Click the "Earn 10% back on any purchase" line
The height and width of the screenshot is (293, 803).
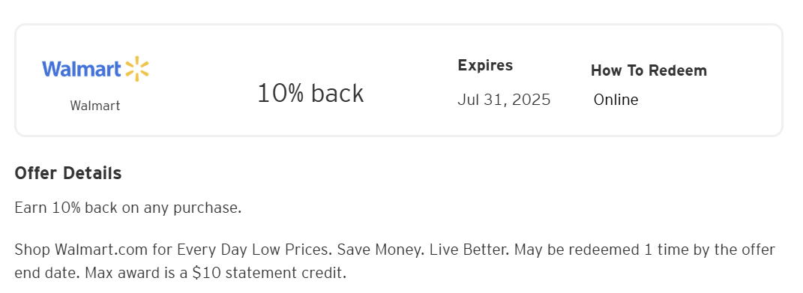click(128, 208)
